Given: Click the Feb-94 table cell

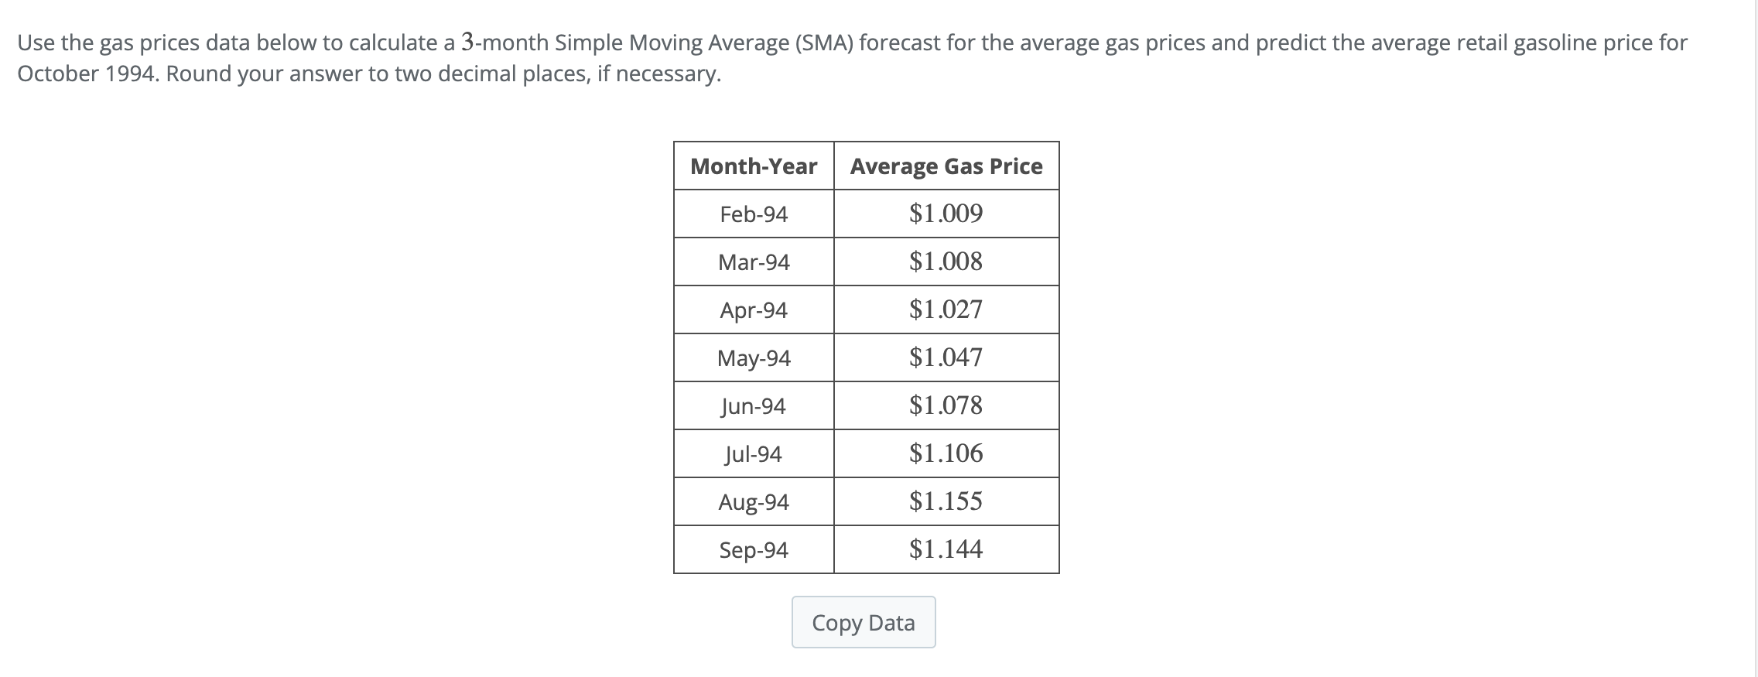Looking at the screenshot, I should [x=753, y=214].
